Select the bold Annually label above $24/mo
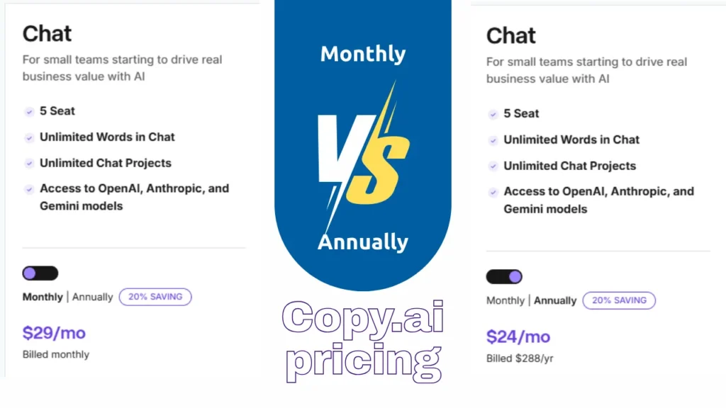The image size is (726, 408). click(555, 300)
